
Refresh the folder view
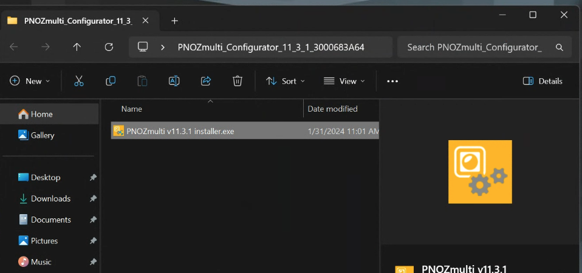[109, 47]
